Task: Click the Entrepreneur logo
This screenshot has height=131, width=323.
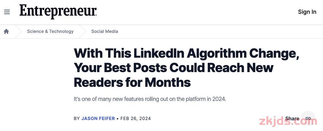Action: pyautogui.click(x=58, y=12)
